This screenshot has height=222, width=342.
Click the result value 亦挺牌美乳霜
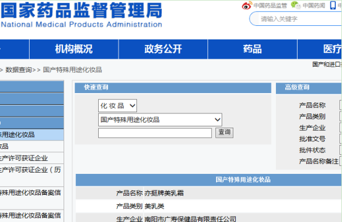[164, 193]
